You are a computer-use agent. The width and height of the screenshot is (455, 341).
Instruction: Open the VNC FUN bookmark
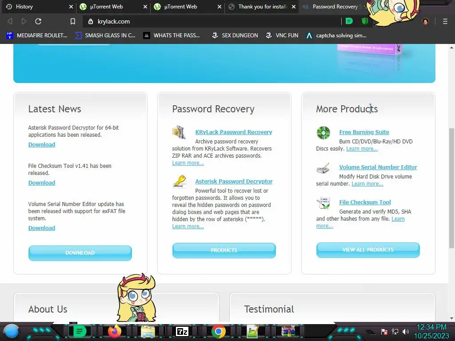(x=282, y=36)
